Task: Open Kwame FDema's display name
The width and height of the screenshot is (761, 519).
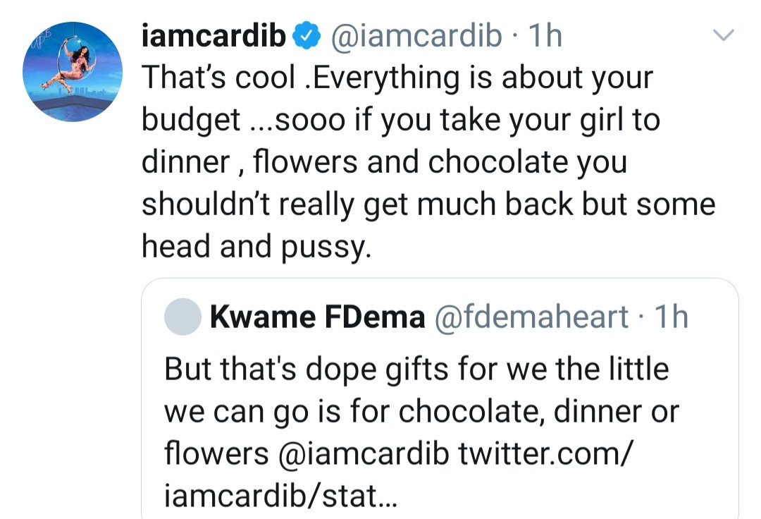Action: [x=317, y=318]
